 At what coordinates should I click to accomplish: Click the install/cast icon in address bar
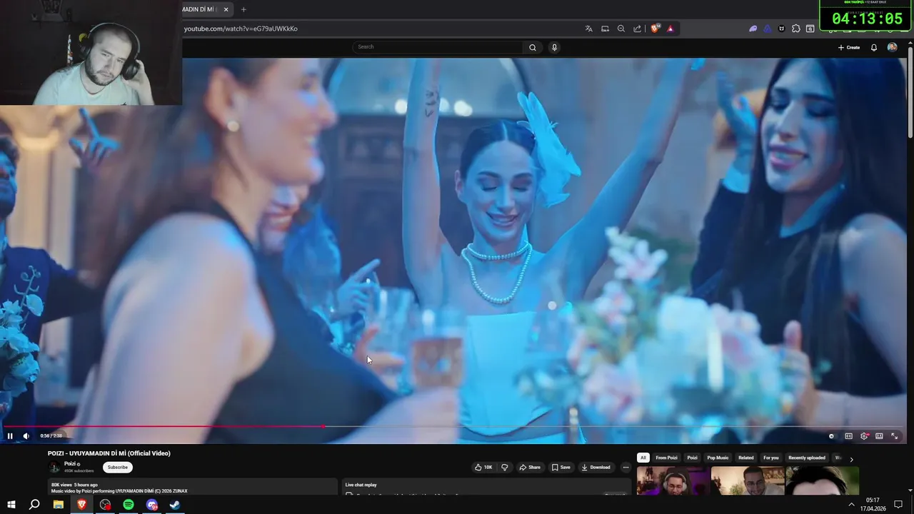pos(605,29)
